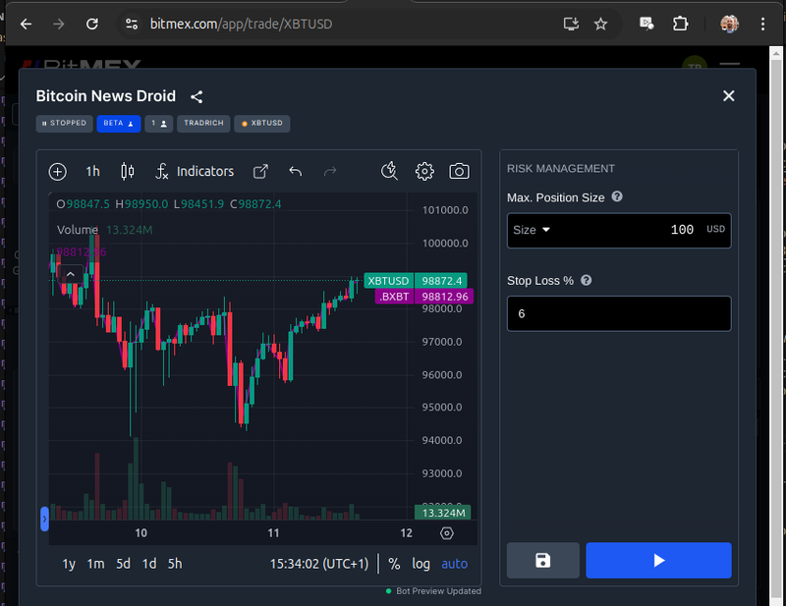Viewport: 786px width, 606px height.
Task: Collapse the chart legend chevron
Action: point(71,274)
